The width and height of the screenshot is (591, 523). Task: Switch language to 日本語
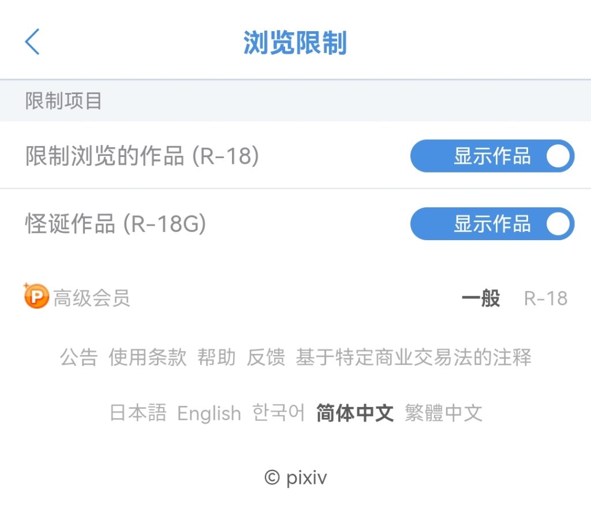point(138,413)
